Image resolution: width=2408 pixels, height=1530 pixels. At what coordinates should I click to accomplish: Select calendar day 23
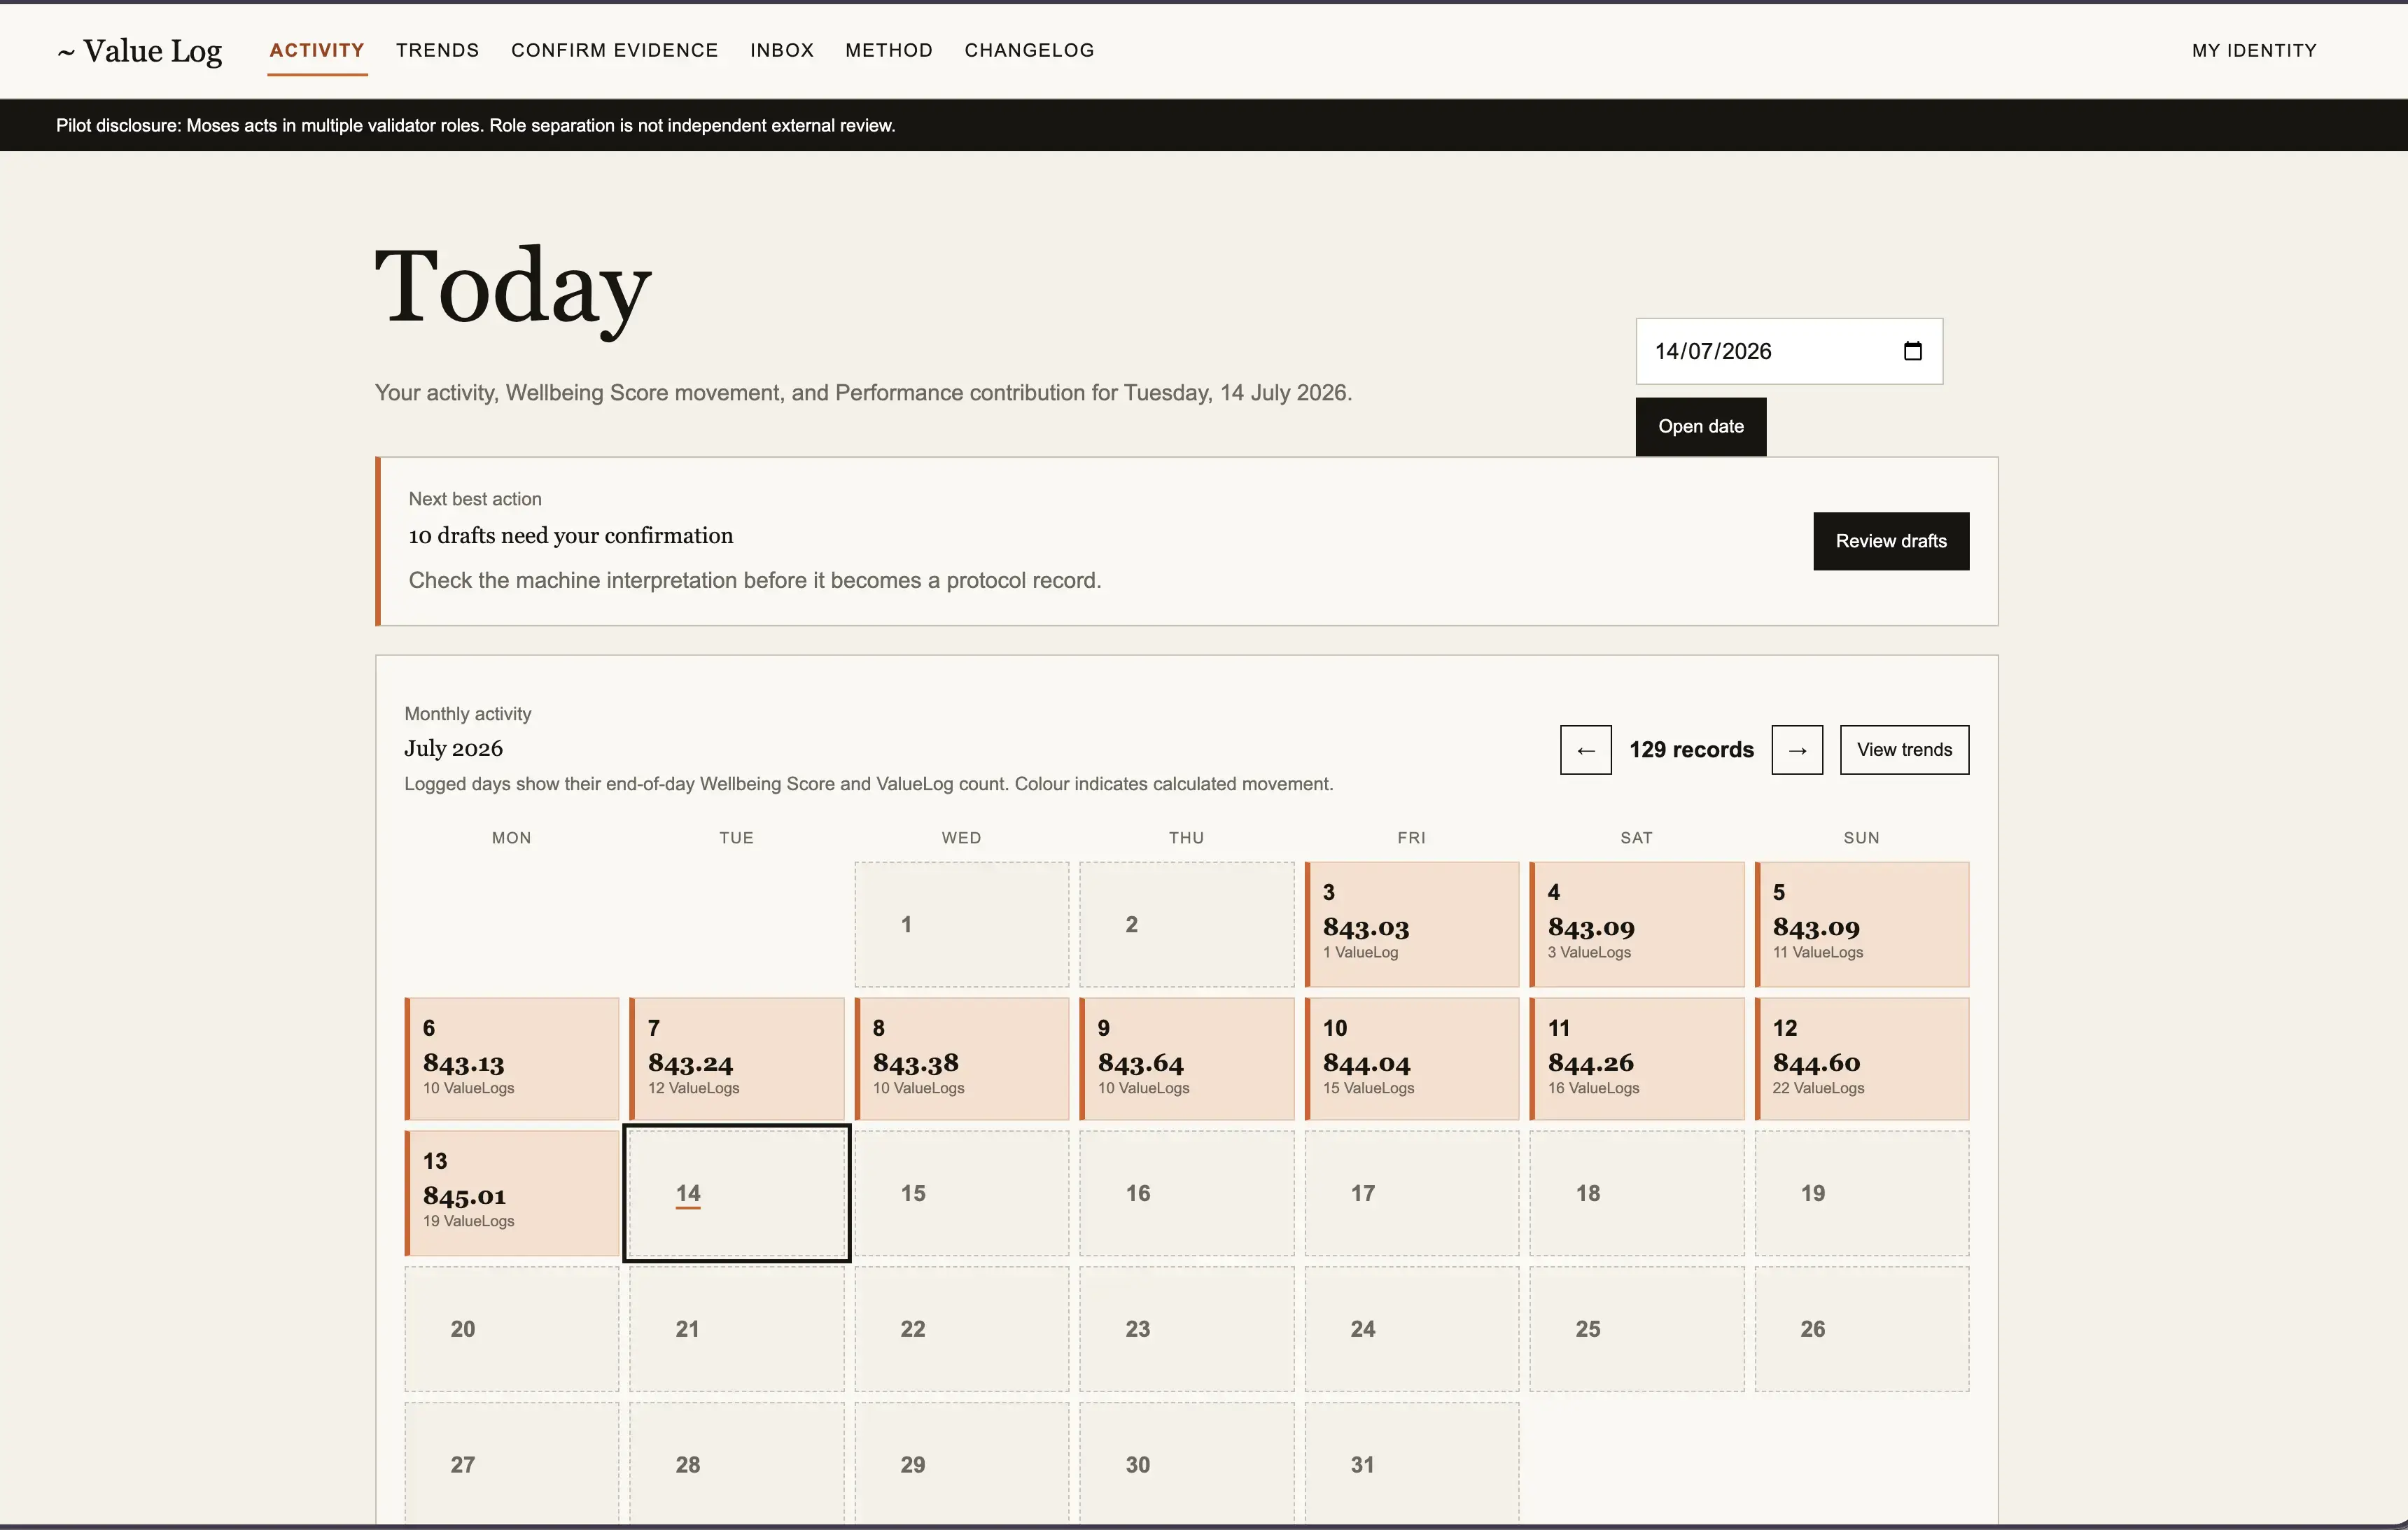click(1186, 1329)
